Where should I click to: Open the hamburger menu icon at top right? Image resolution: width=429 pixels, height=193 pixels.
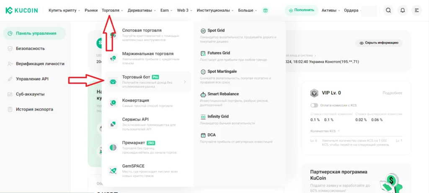point(416,10)
